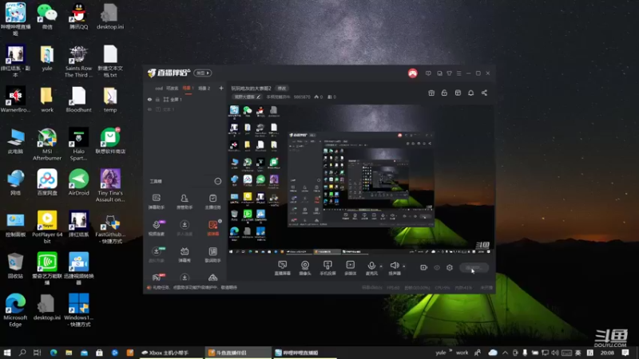Open the 主播任务 streamer tasks tool
This screenshot has height=359, width=639.
(212, 202)
